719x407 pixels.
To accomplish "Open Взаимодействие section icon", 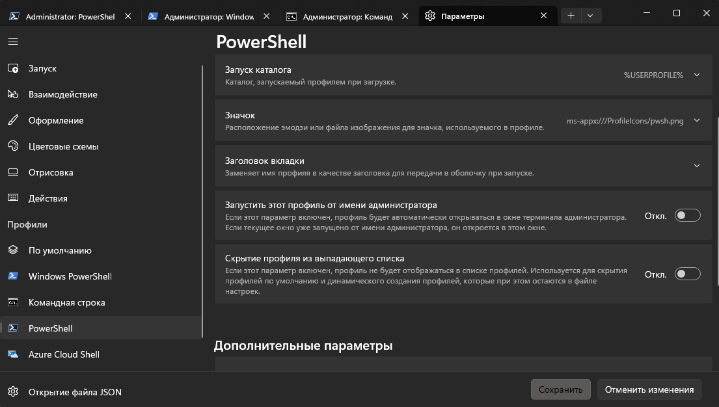I will pos(13,94).
